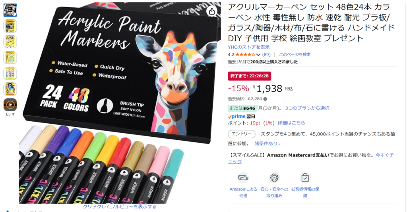Click the Amazon delivery truck icon
This screenshot has height=212, width=407.
tap(243, 178)
